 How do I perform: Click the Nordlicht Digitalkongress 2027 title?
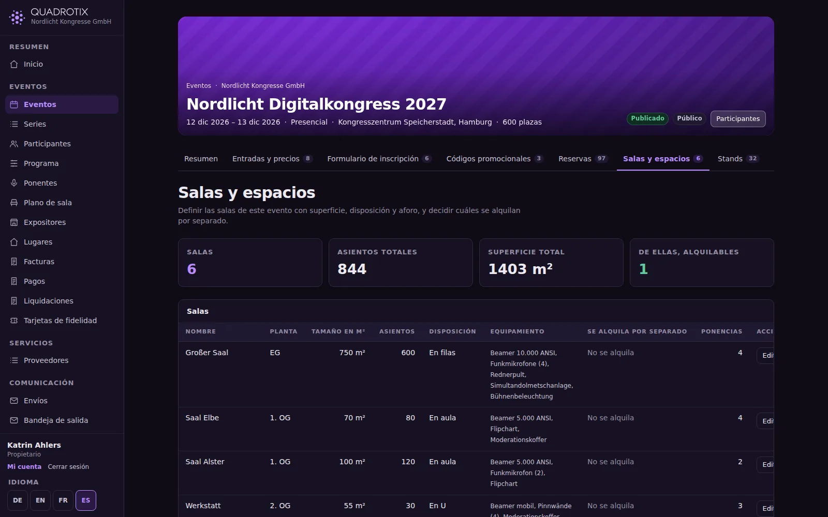point(316,104)
